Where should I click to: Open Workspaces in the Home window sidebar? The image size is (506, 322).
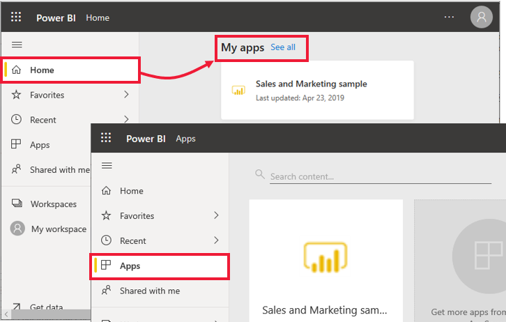pyautogui.click(x=47, y=204)
